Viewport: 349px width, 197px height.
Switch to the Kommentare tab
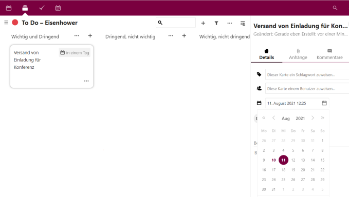pyautogui.click(x=329, y=54)
